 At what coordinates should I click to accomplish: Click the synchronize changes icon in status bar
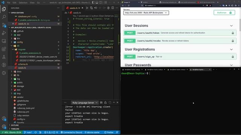(36, 132)
